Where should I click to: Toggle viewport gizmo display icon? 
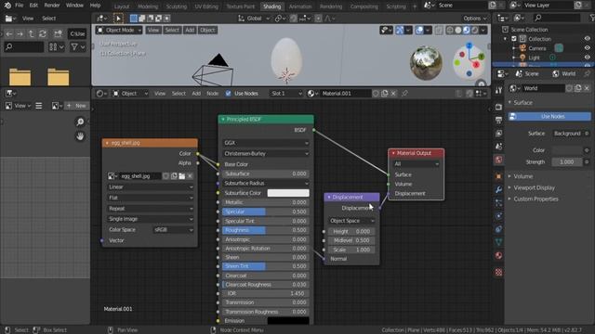coord(400,31)
